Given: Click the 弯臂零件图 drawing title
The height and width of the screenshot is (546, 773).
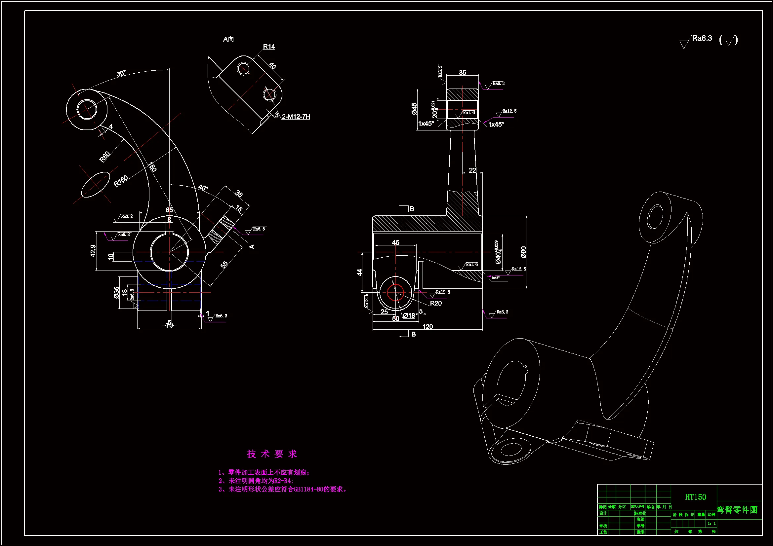Looking at the screenshot, I should (737, 510).
